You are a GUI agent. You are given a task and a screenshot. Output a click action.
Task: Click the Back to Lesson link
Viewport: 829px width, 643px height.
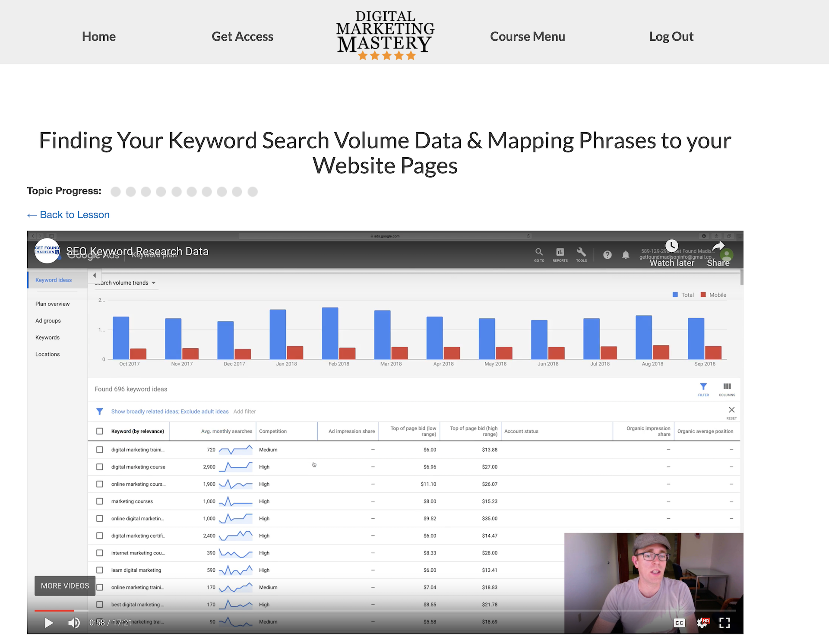click(68, 215)
